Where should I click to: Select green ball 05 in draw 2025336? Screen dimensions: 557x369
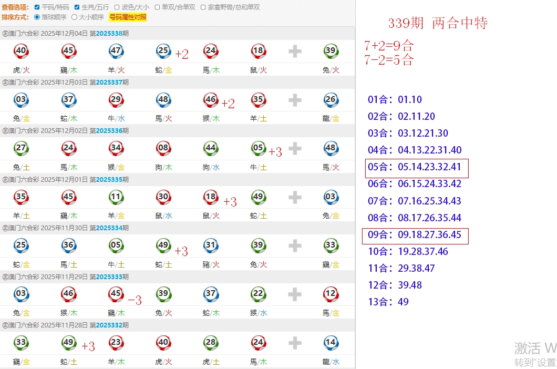pyautogui.click(x=259, y=148)
